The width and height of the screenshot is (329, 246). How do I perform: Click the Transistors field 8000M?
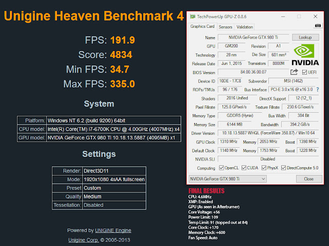pyautogui.click(x=279, y=63)
